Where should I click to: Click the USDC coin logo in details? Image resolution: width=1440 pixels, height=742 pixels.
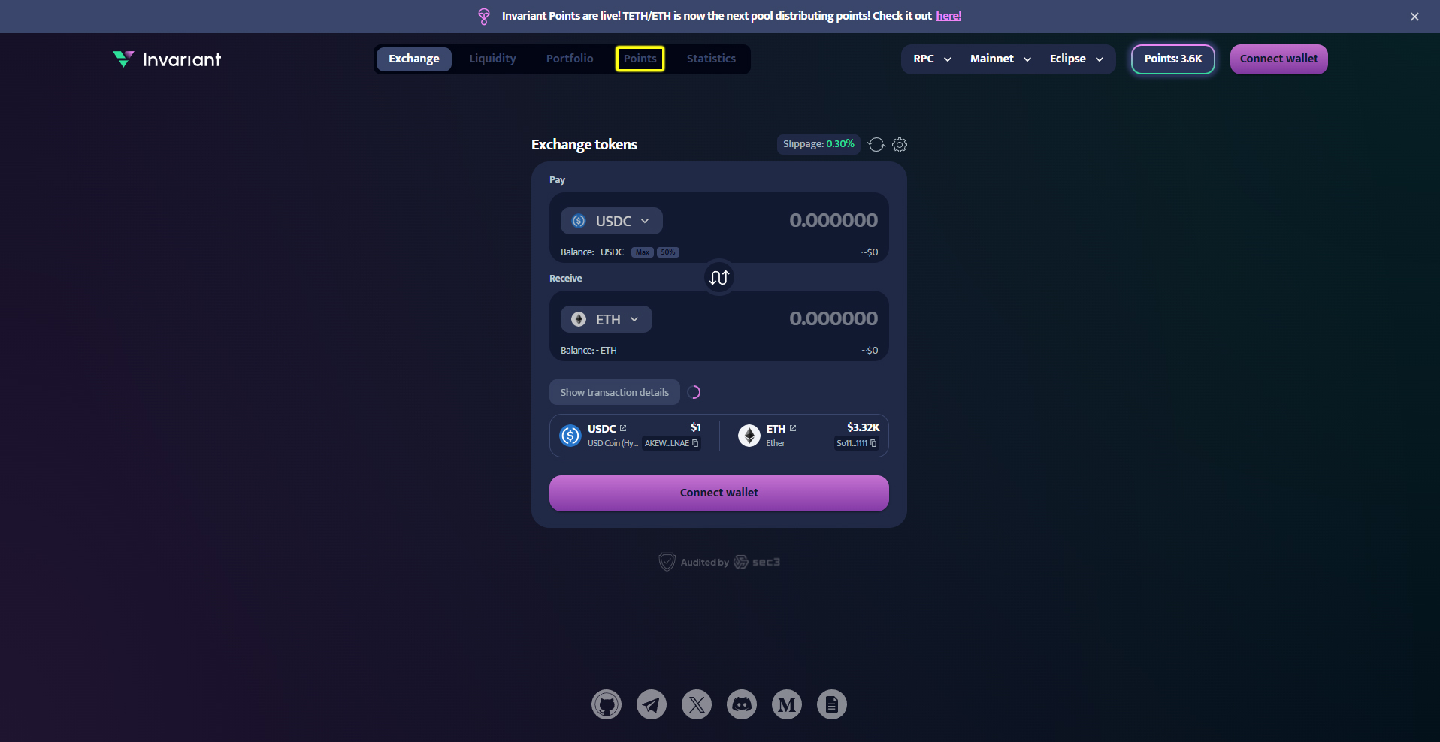pos(570,436)
